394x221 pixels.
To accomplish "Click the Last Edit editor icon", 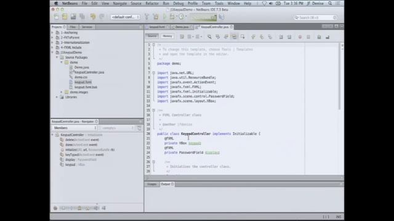I will click(x=182, y=37).
